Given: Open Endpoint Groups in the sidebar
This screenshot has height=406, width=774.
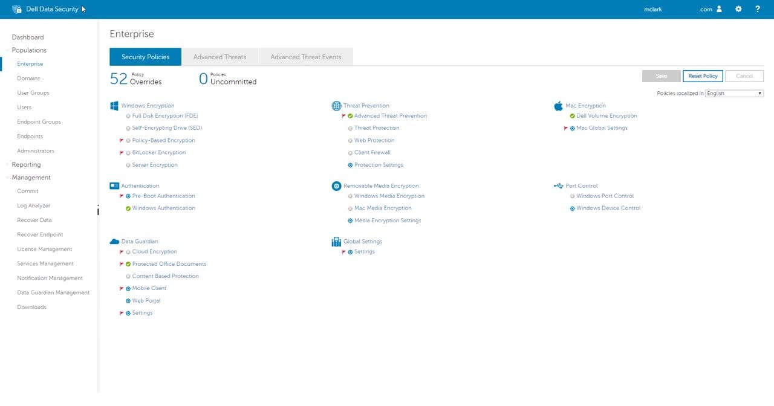Looking at the screenshot, I should point(39,122).
